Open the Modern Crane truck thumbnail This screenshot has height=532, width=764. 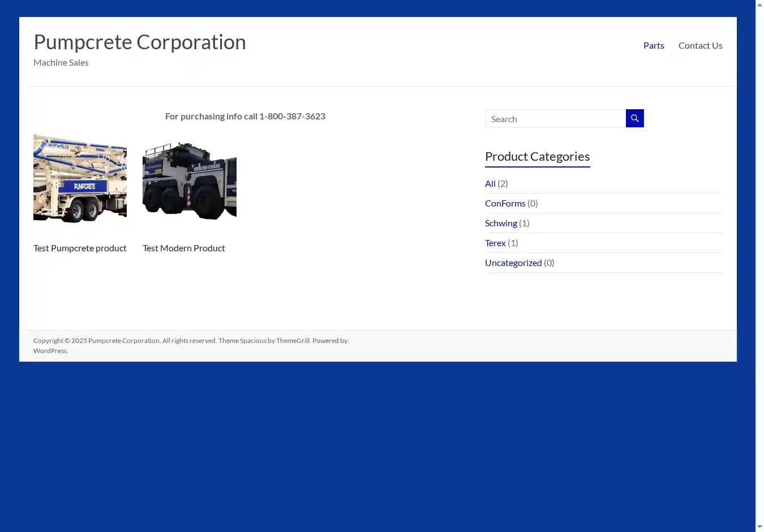(189, 180)
